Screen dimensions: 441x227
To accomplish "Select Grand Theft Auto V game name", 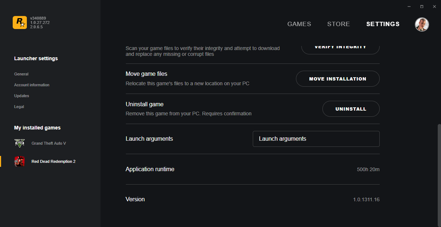I will 49,143.
